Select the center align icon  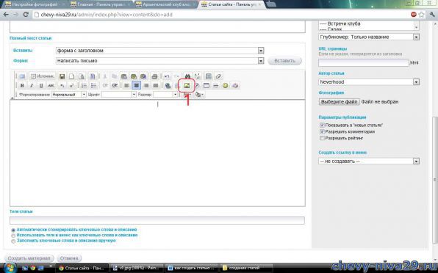(136, 86)
